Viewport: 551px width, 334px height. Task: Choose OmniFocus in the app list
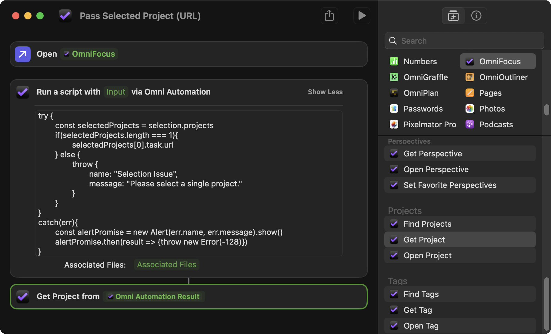point(498,62)
